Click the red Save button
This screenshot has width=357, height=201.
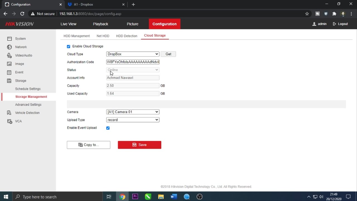tap(139, 145)
